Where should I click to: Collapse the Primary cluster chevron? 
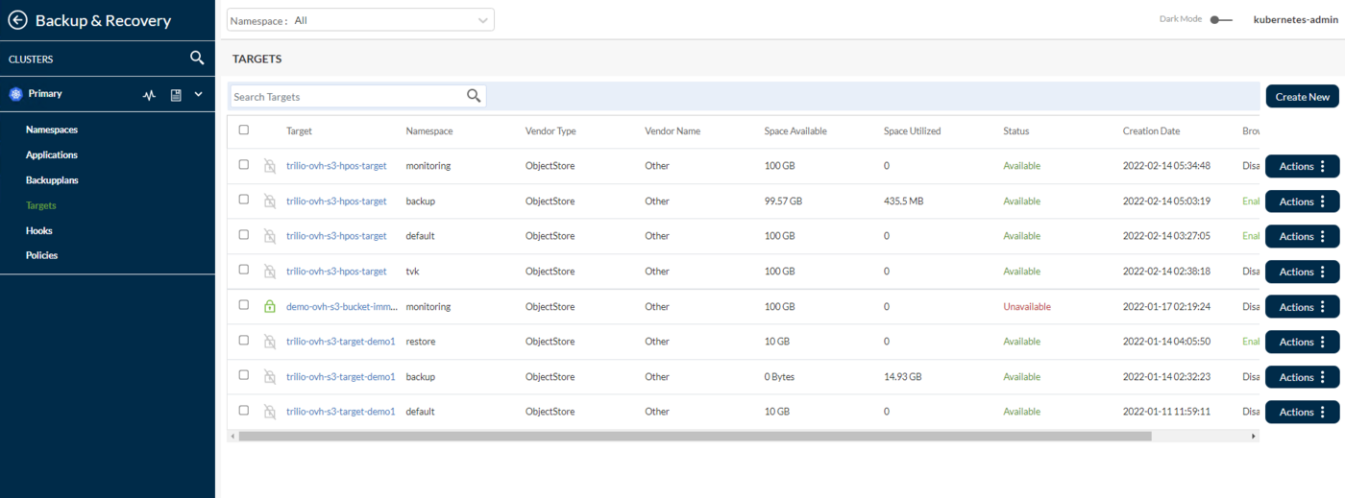click(x=199, y=94)
